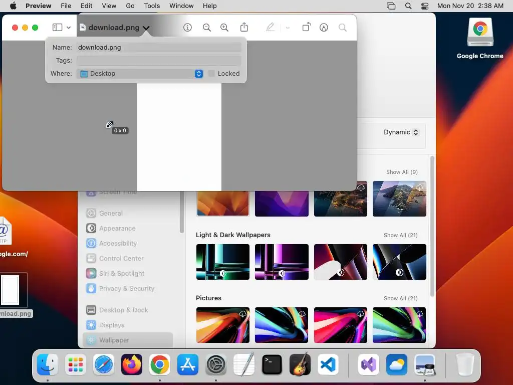513x385 pixels.
Task: Open the File menu
Action: (66, 6)
